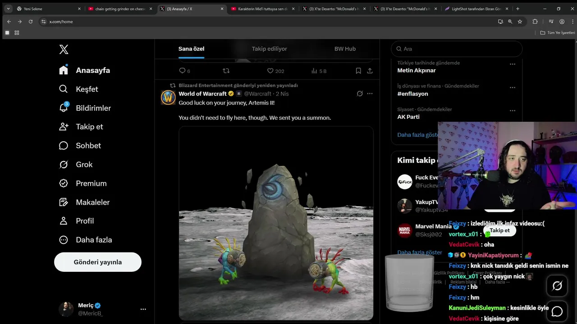Bookmark the post above Warcraft tweet
This screenshot has width=577, height=324.
pos(358,71)
